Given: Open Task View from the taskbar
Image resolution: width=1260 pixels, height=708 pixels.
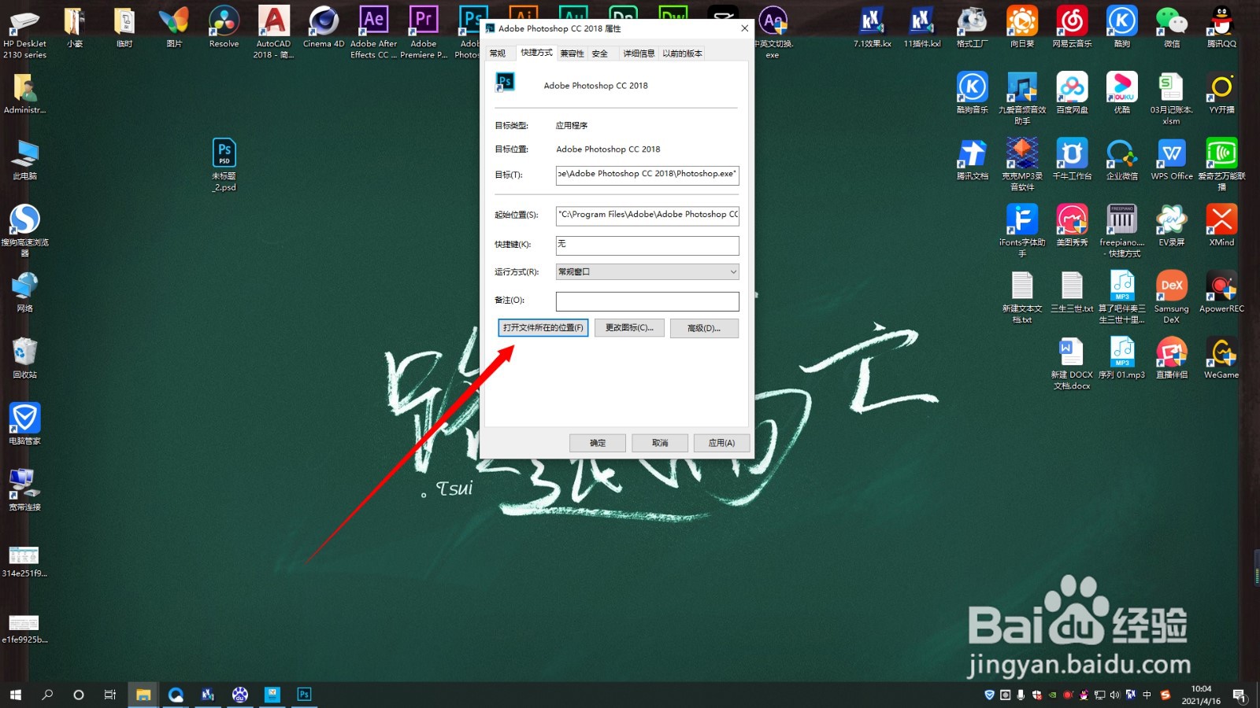Looking at the screenshot, I should 110,694.
